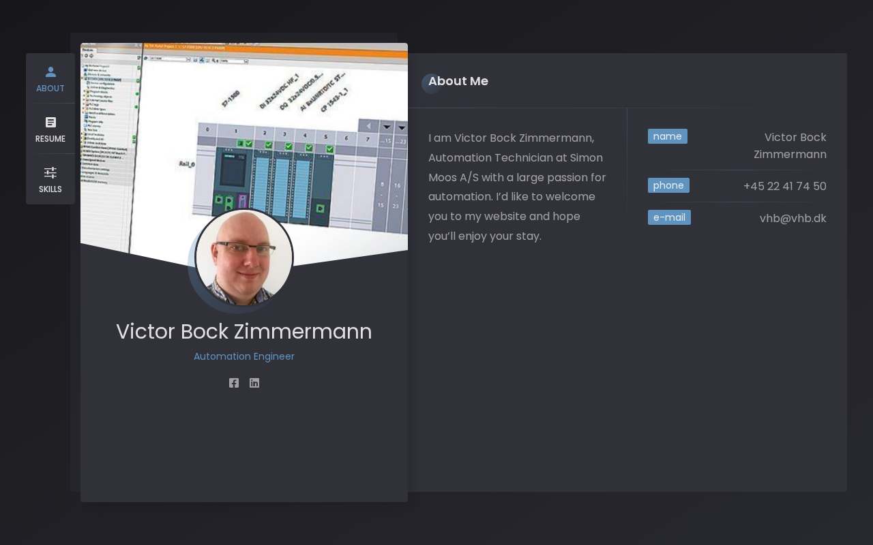Screen dimensions: 873x545
Task: Click the blue name badge
Action: coord(667,136)
